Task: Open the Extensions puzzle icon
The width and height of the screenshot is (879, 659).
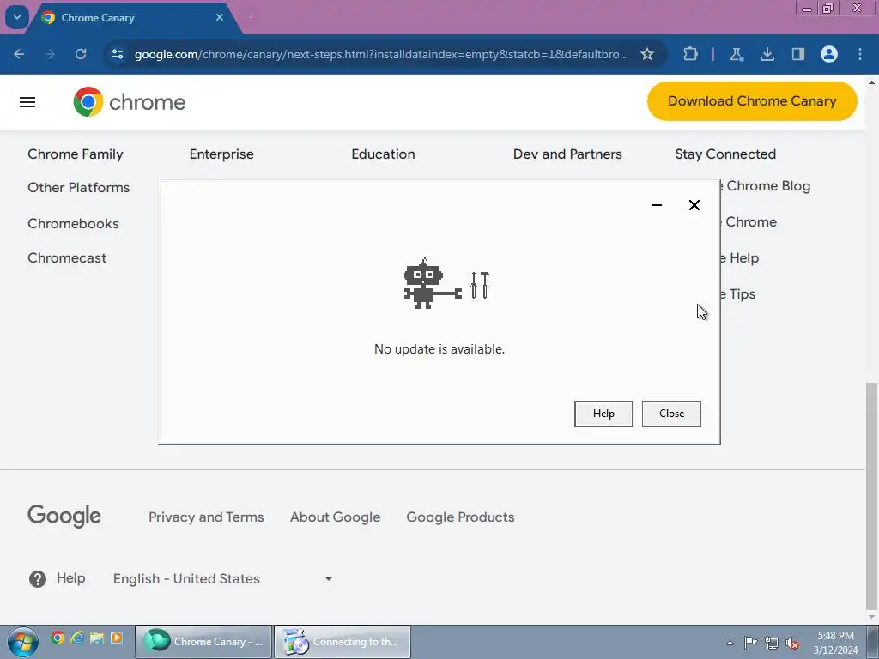Action: [691, 54]
